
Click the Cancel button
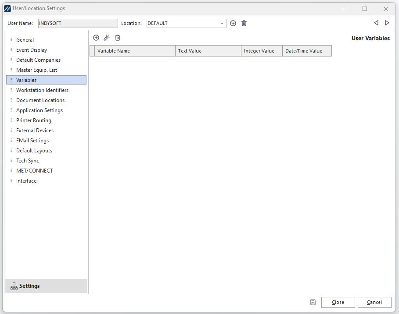[x=374, y=302]
